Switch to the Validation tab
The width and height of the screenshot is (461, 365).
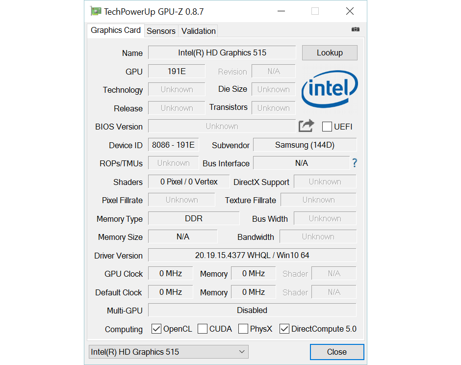pos(199,31)
